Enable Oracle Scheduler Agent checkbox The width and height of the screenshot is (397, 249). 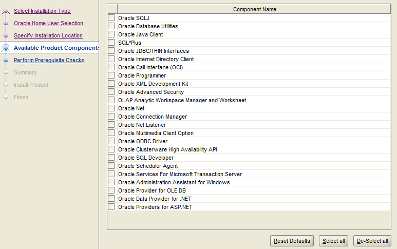click(x=111, y=166)
